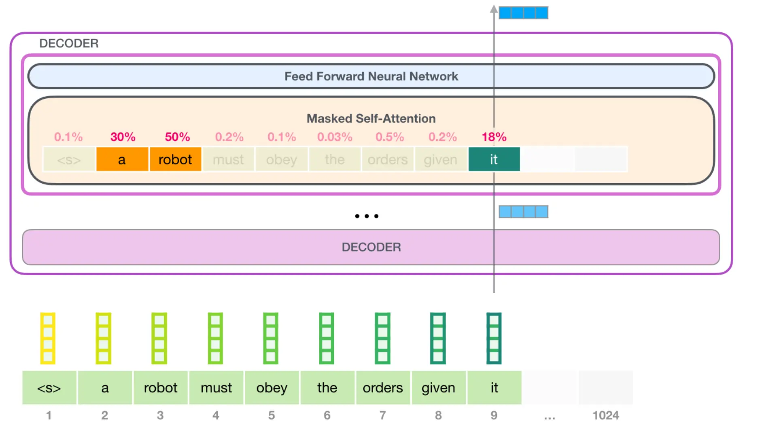The height and width of the screenshot is (432, 764).
Task: Click the 0.5% attention score
Action: 390,137
